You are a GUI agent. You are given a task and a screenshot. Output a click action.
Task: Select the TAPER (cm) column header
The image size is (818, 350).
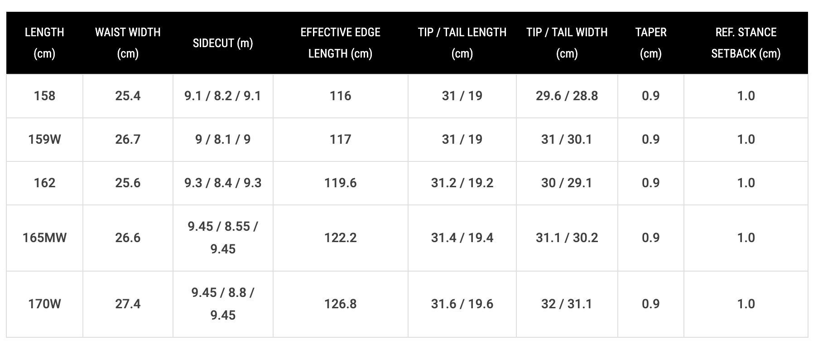tap(651, 43)
